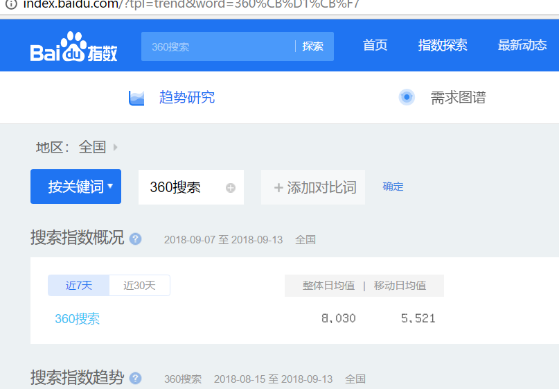Screen dimensions: 559x389
Task: Click 全国 label beside 搜索指数概况 dates
Action: (x=305, y=240)
